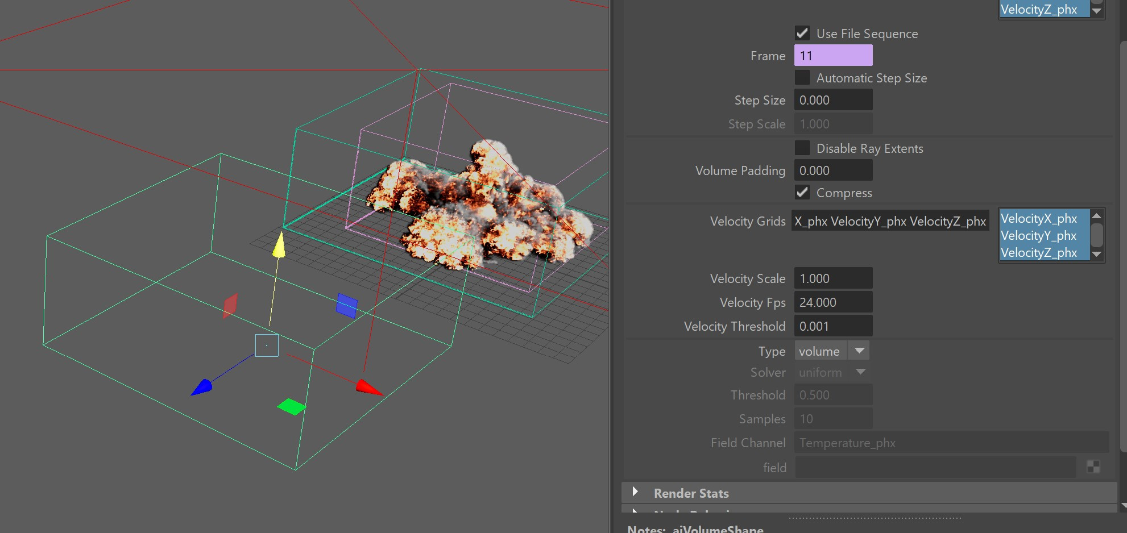Open the Solver dropdown set to uniform
Viewport: 1127px width, 533px height.
(832, 372)
